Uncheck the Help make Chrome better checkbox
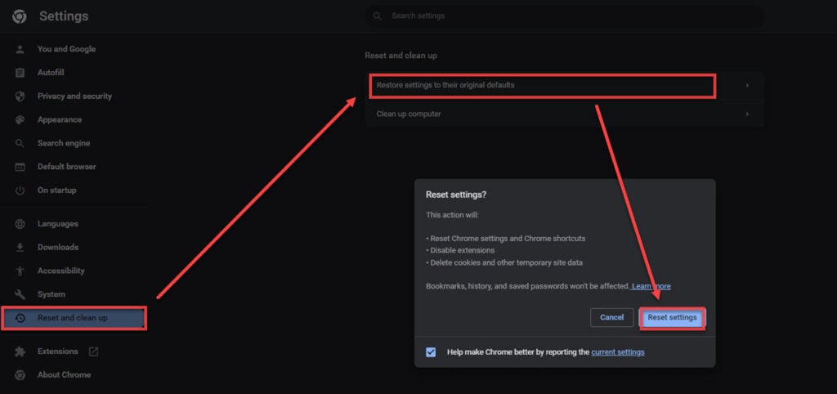Screen dimensions: 837x394 tap(431, 352)
